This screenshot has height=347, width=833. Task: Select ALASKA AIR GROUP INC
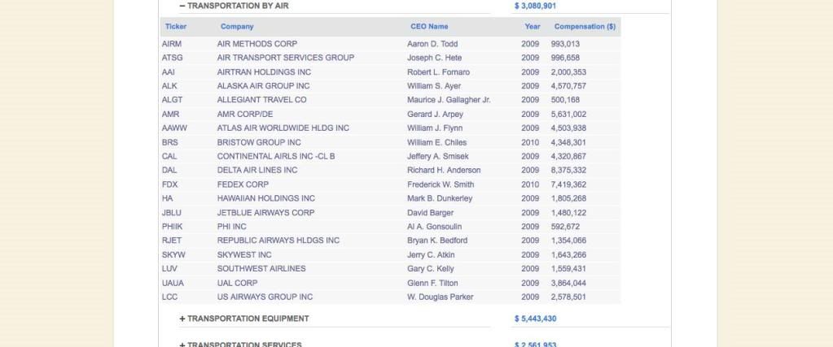(263, 86)
